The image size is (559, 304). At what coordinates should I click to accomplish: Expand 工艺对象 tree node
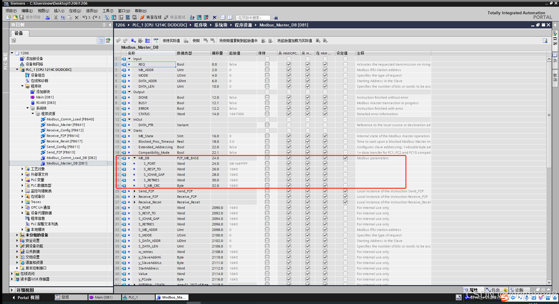click(x=22, y=169)
